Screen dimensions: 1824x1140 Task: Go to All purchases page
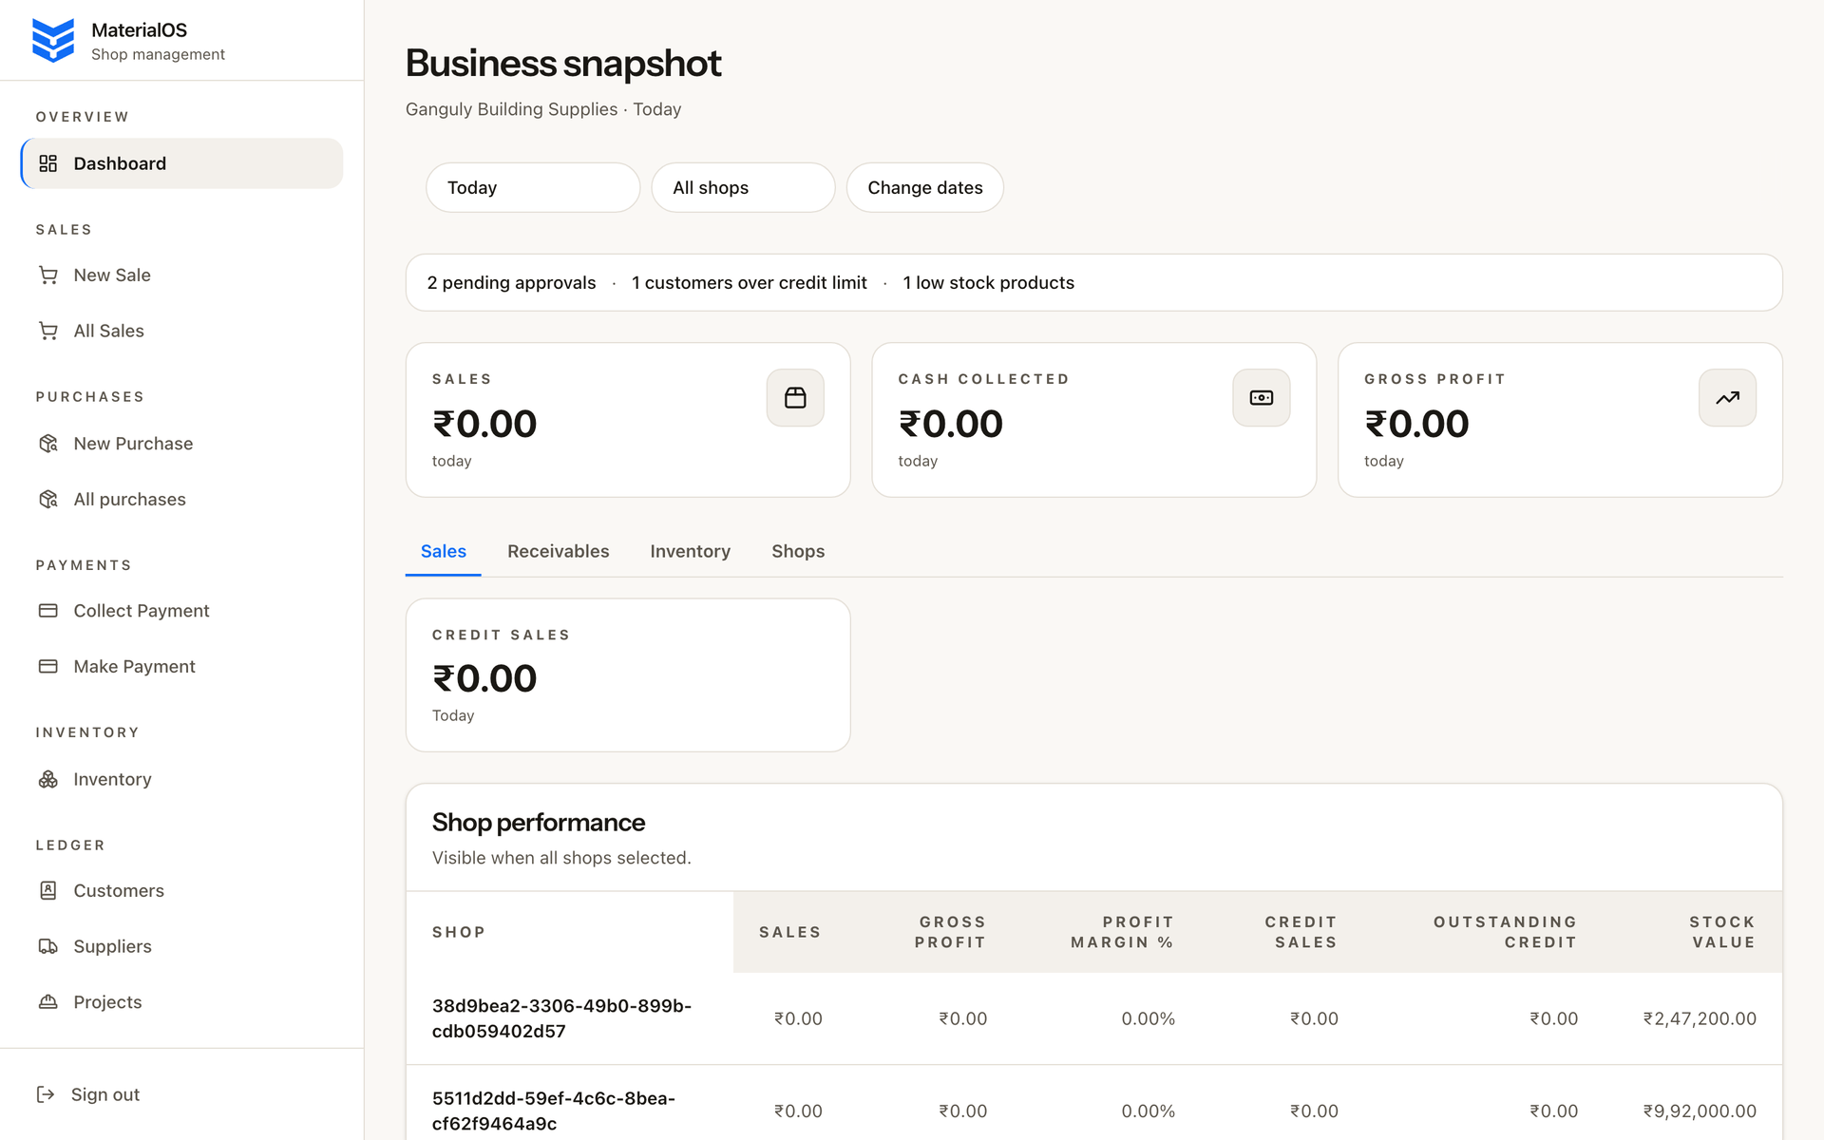(x=181, y=500)
